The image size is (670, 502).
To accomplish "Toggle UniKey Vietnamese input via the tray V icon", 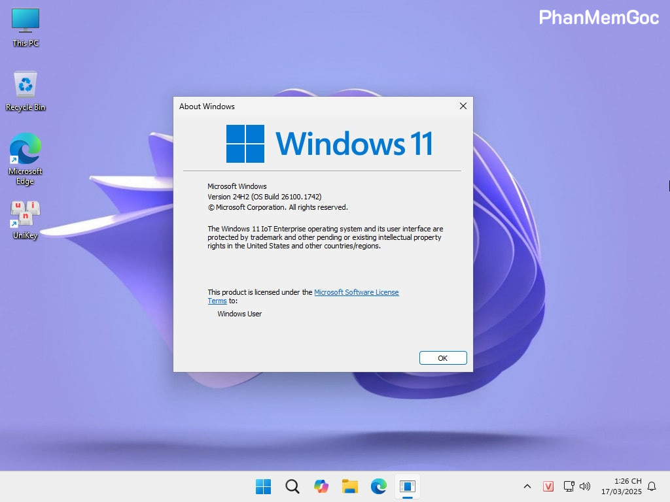I will coord(548,486).
